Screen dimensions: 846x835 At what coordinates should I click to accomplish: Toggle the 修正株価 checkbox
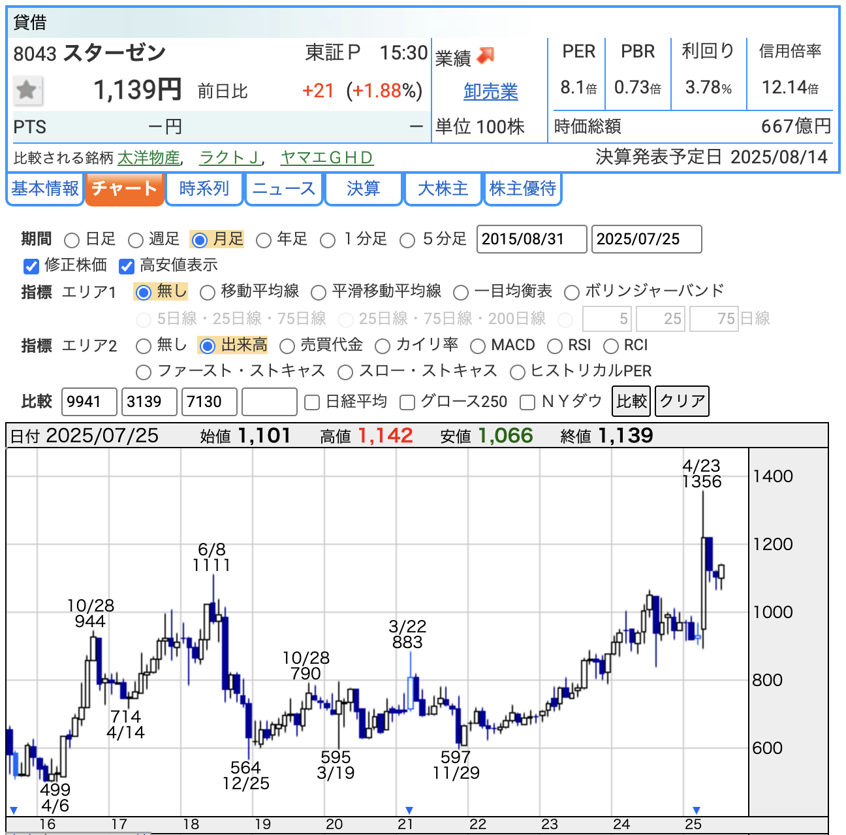31,266
